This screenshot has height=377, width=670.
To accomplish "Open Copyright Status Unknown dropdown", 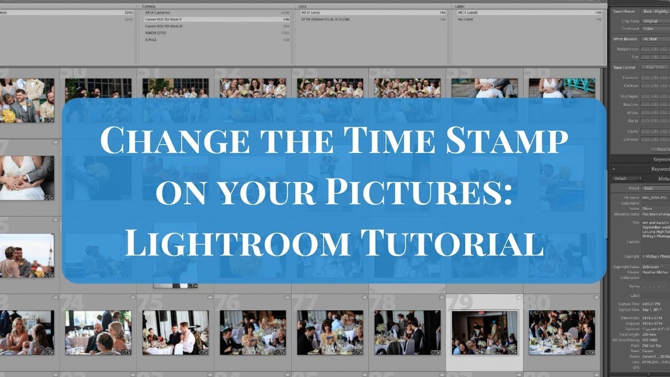I will point(653,267).
